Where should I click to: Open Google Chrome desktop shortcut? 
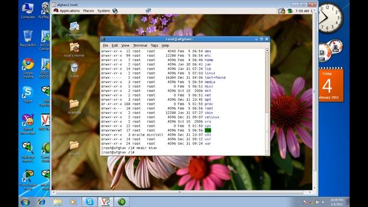pyautogui.click(x=28, y=68)
